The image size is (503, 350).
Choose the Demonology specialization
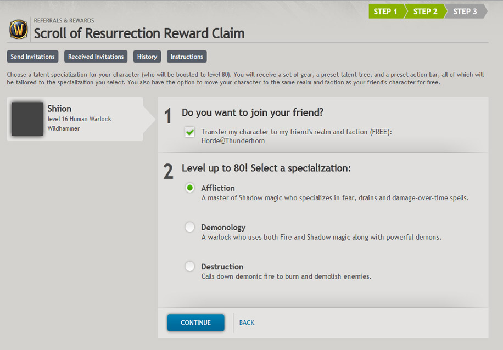189,228
